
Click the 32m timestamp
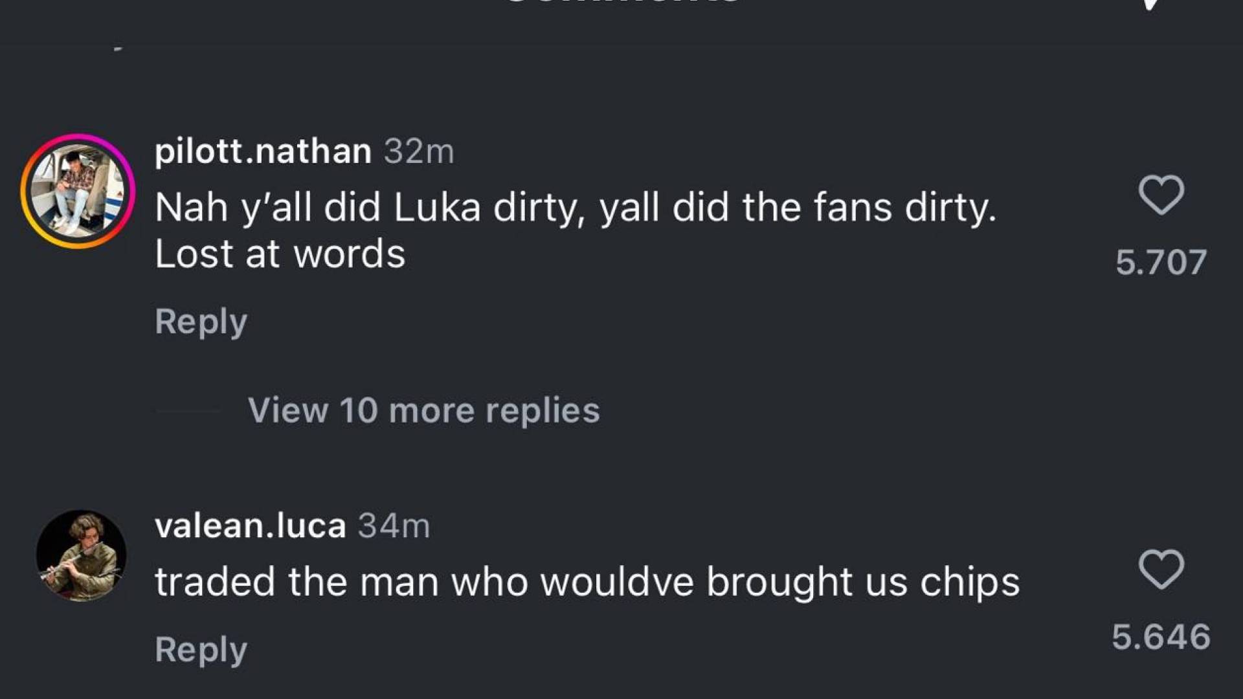[419, 151]
